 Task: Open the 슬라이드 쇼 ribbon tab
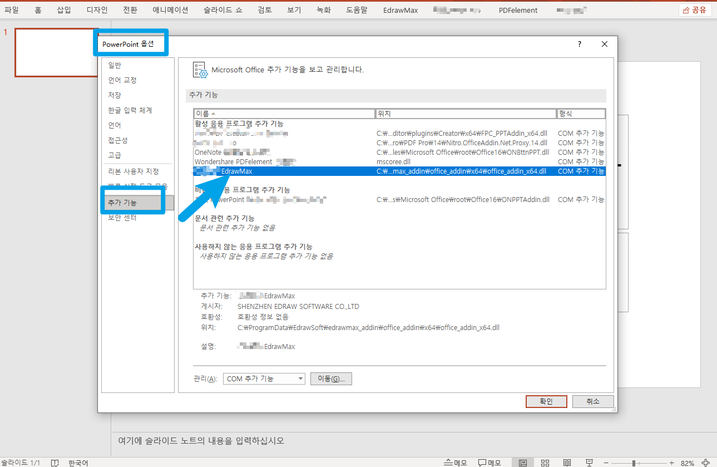point(224,10)
